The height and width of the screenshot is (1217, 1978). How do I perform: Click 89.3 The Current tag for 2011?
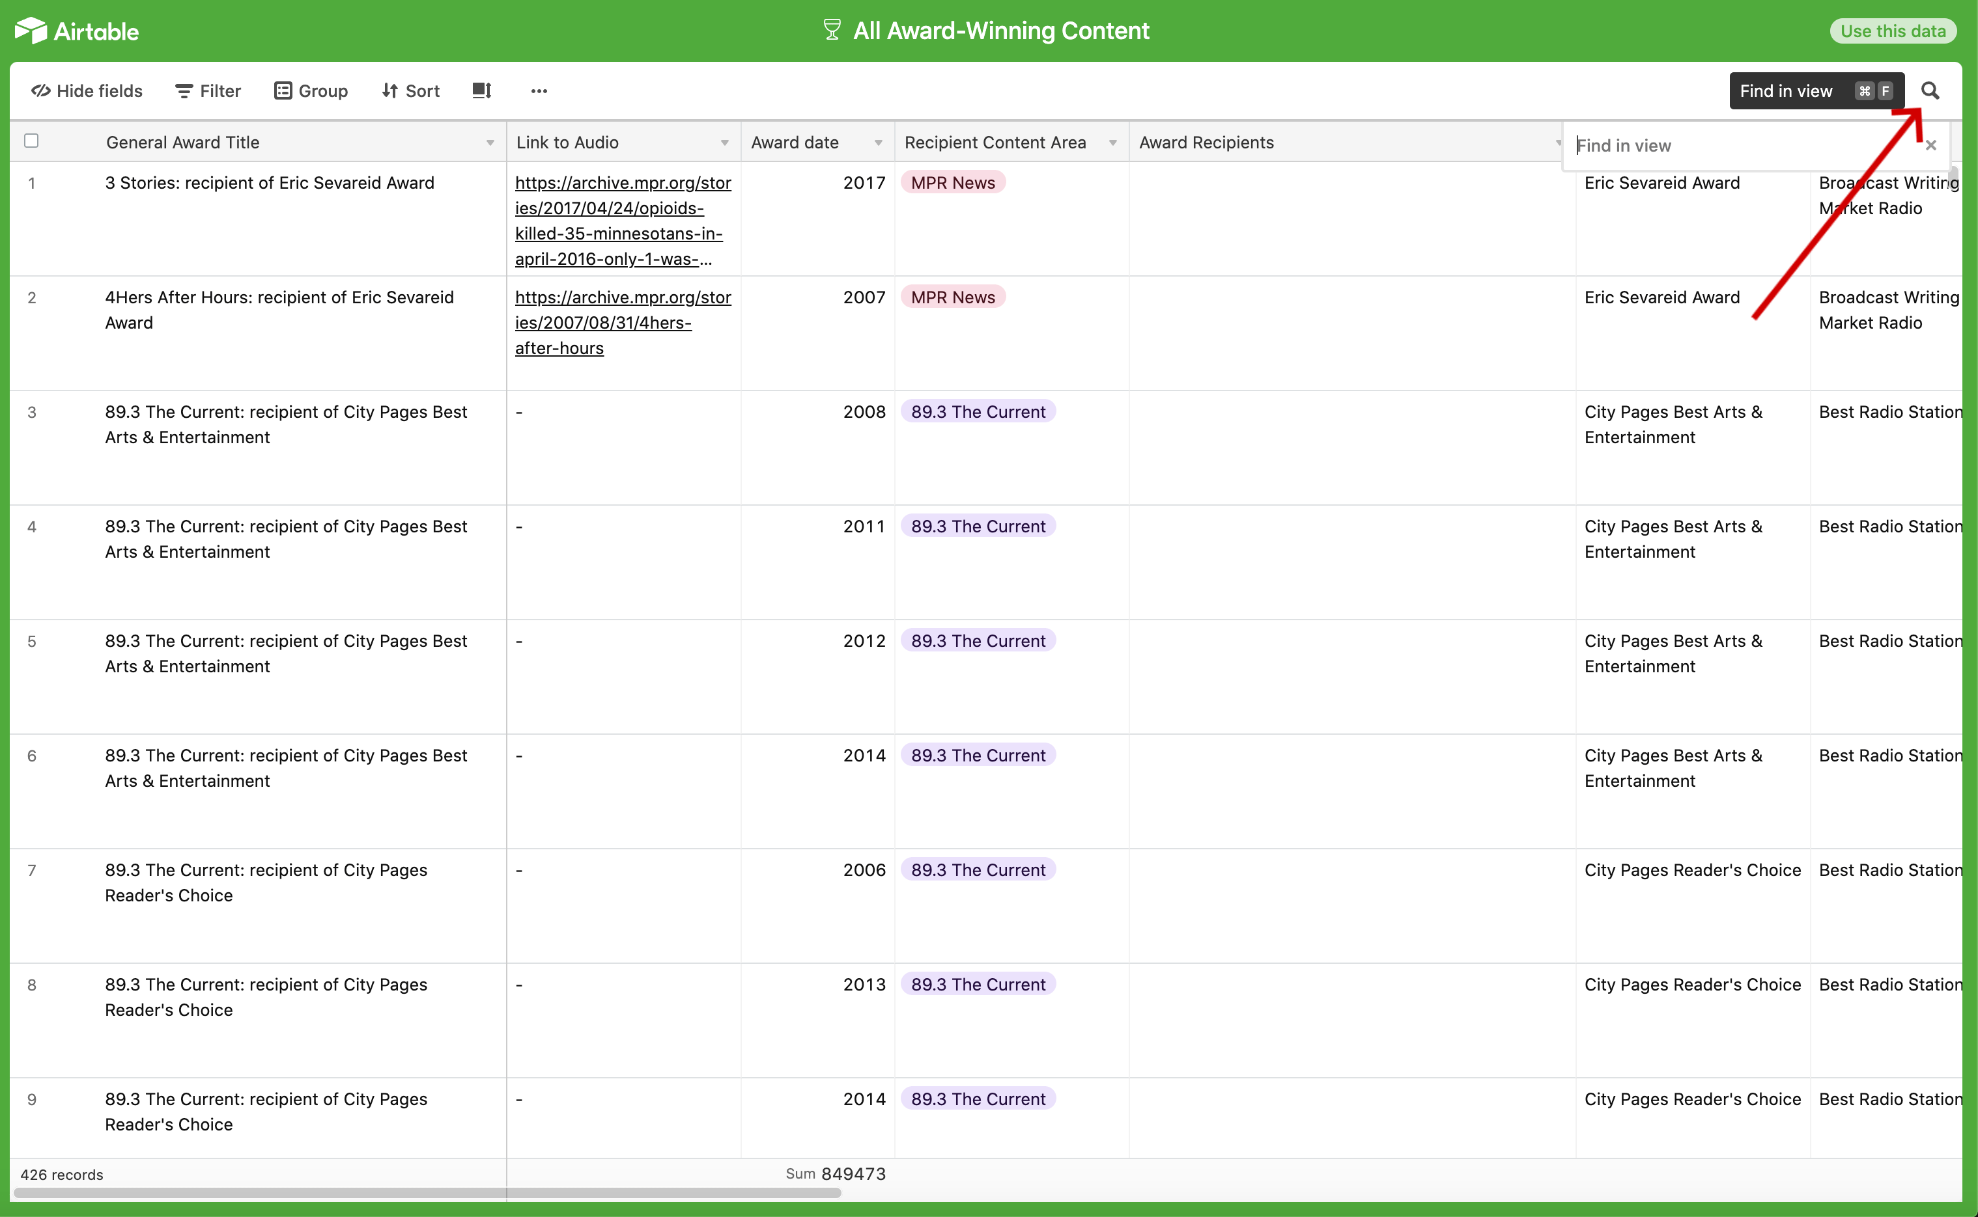click(978, 526)
